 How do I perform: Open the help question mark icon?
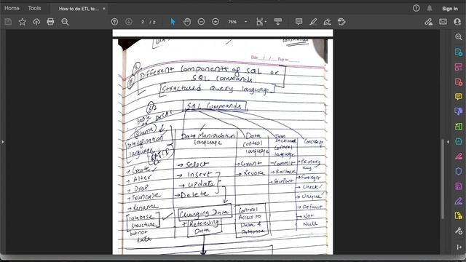tap(416, 8)
